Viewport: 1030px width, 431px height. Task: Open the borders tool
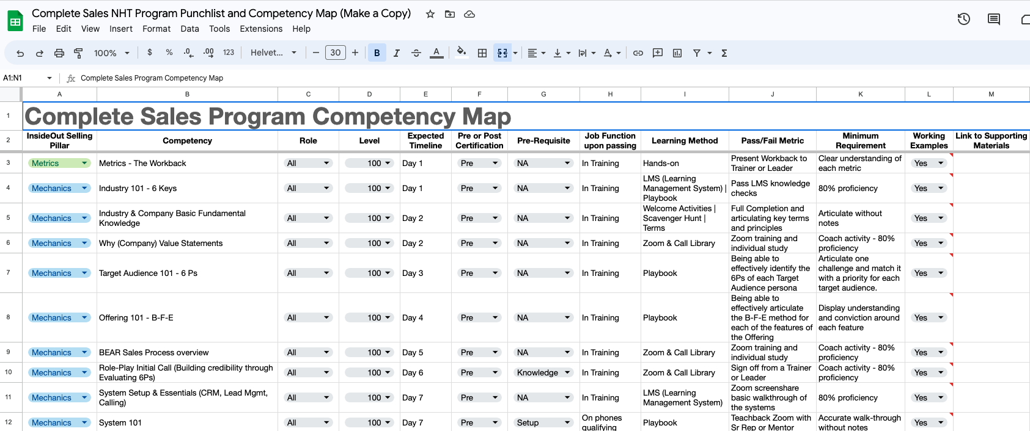[482, 53]
